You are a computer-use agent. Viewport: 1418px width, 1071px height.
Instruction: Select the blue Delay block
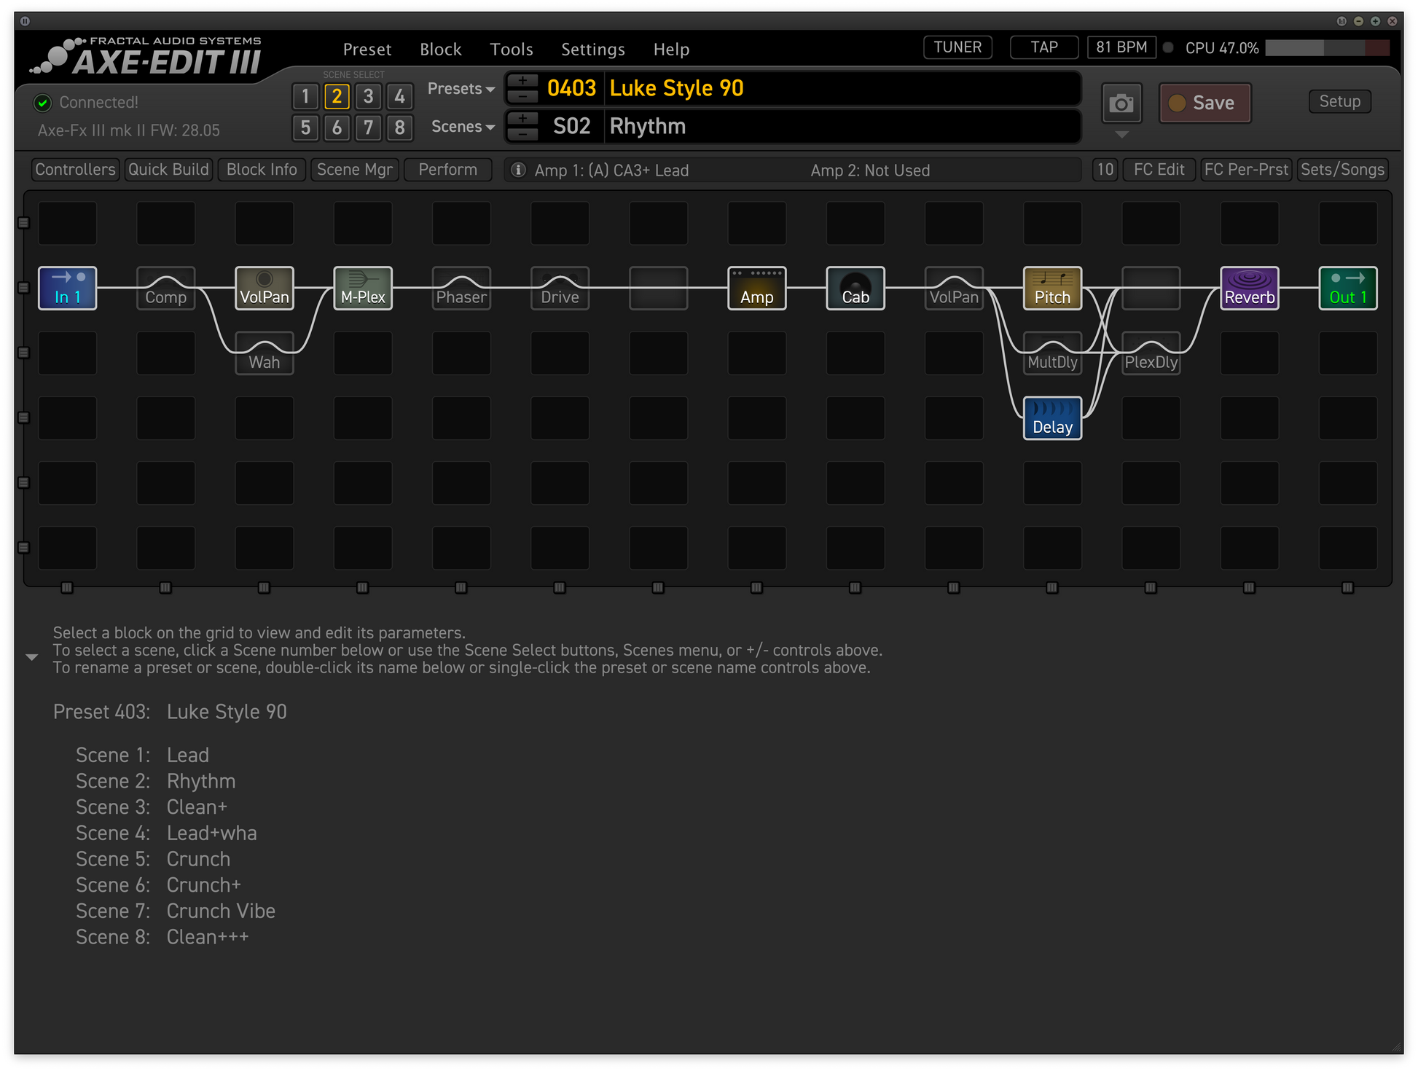click(1051, 418)
